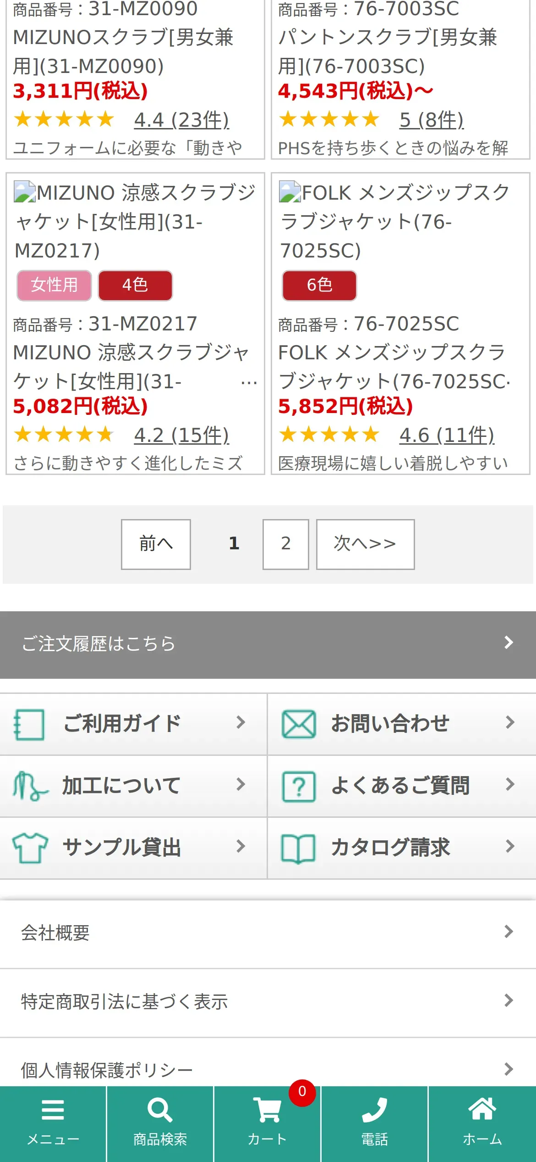Image resolution: width=536 pixels, height=1162 pixels.
Task: Click the chevron beside カタログ請求
Action: [x=510, y=846]
